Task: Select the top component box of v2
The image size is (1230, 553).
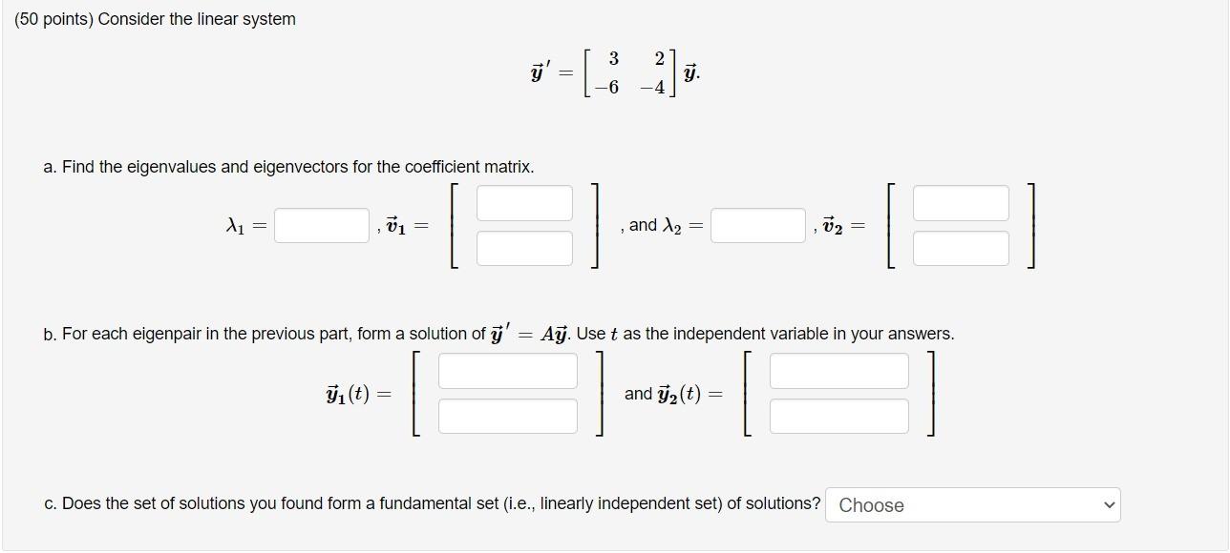Action: 960,201
